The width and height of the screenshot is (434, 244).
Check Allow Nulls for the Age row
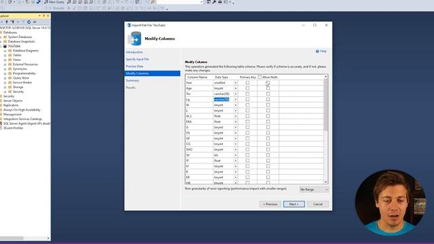point(268,88)
